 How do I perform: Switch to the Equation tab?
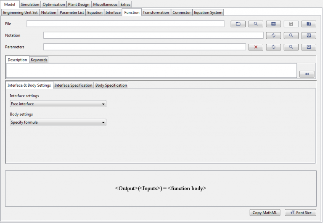(x=95, y=12)
